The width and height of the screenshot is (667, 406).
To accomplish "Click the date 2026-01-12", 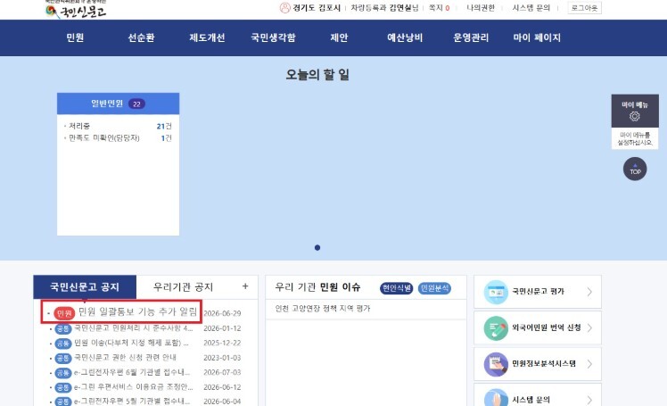I will 222,328.
